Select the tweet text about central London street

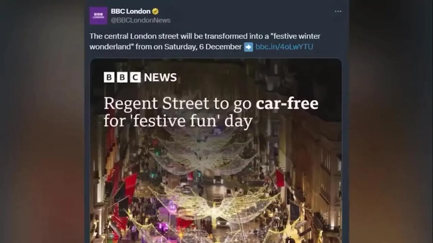(205, 41)
